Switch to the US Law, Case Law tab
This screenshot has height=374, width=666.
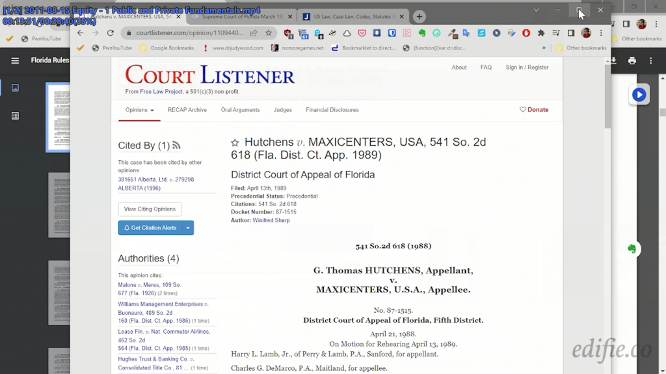point(354,17)
